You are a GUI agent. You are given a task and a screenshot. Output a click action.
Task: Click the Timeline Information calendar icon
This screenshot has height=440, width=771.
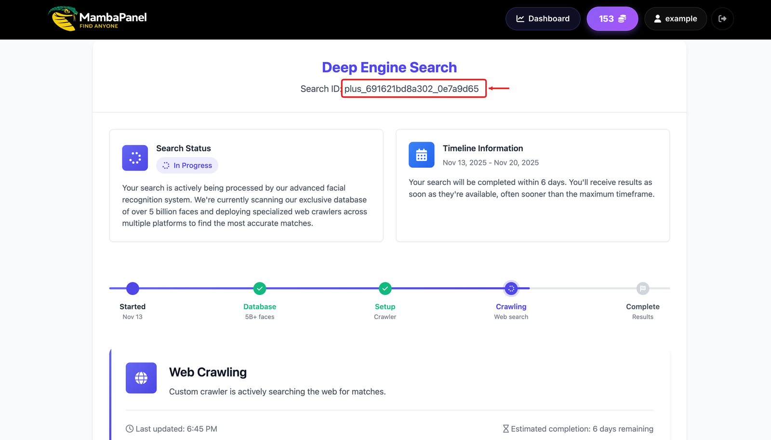coord(421,155)
